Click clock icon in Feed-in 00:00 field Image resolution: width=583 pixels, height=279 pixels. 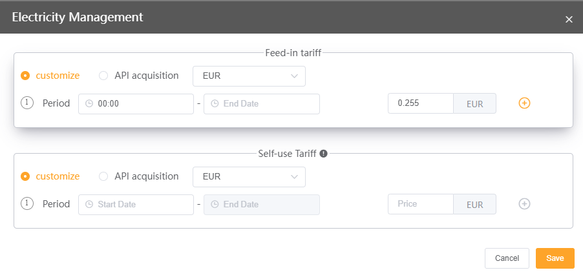click(89, 104)
